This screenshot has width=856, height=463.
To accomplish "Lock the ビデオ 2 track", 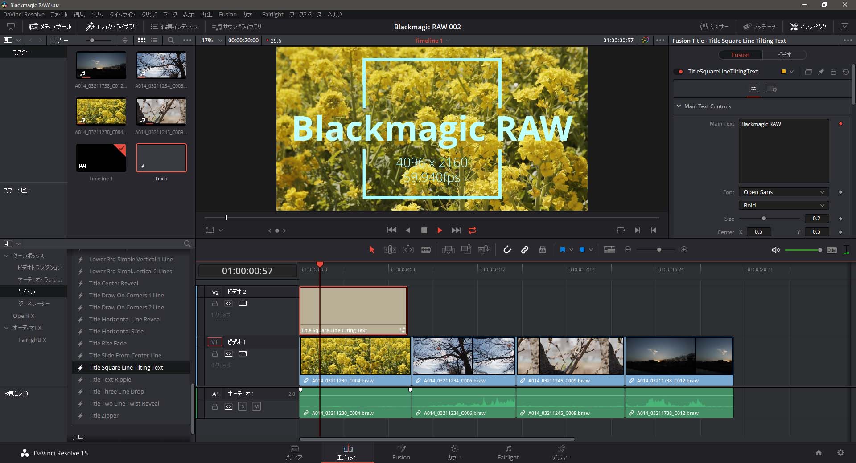I will [215, 304].
